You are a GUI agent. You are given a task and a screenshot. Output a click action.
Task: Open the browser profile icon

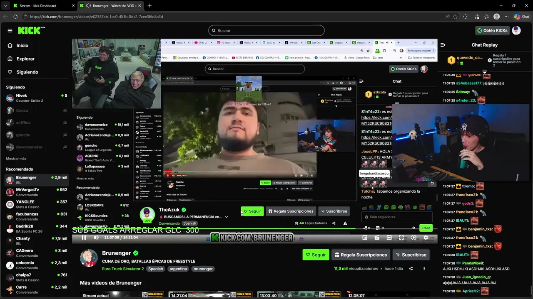point(496,17)
